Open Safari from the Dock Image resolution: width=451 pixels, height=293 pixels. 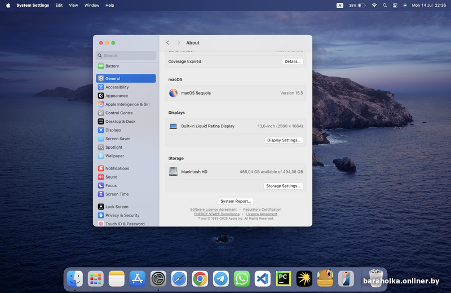(x=179, y=278)
